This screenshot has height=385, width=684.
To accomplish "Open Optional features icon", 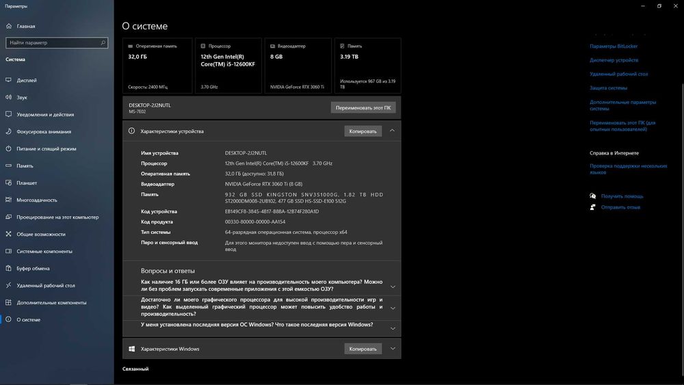I will [9, 302].
